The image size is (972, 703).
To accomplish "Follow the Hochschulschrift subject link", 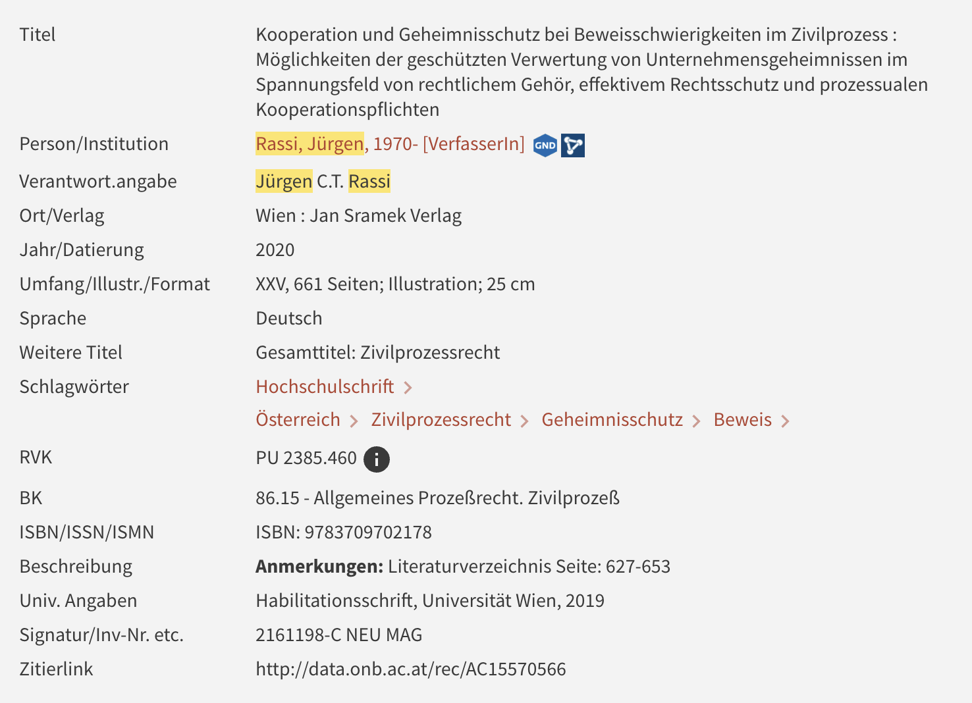I will 325,386.
